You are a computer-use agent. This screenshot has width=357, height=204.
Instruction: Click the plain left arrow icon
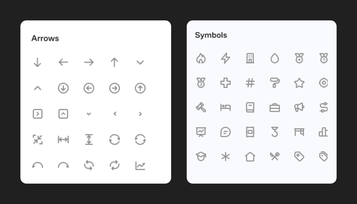coord(63,62)
